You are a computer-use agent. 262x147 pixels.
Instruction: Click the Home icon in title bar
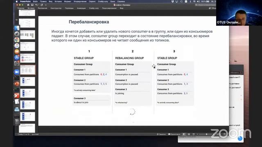click(28, 5)
